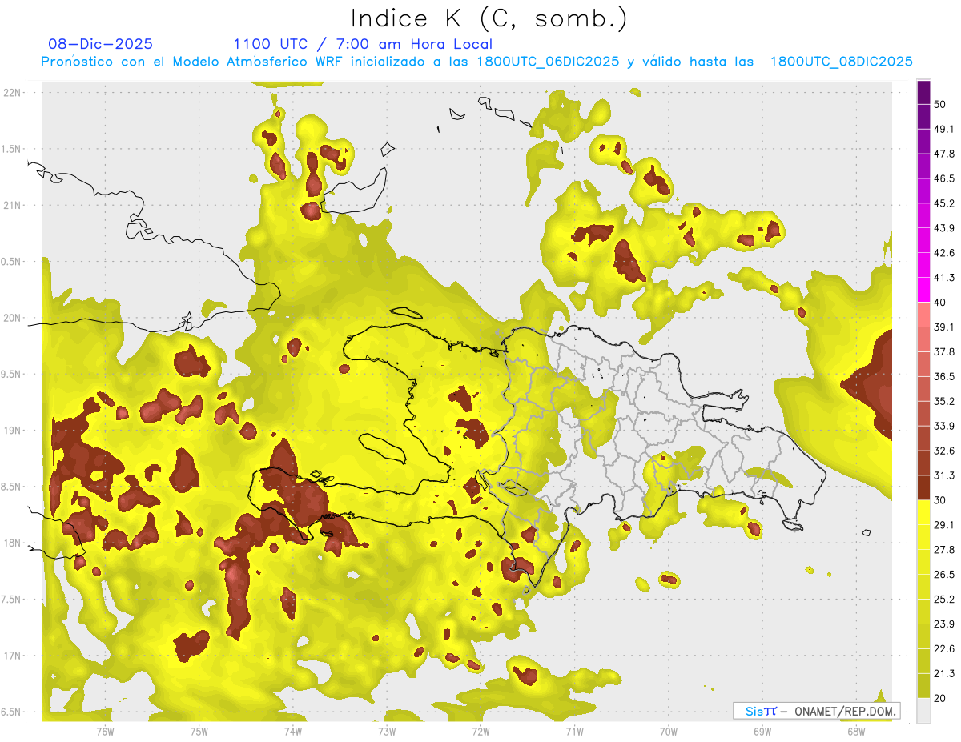Click the colorbar value "49.1"
The height and width of the screenshot is (742, 961).
tap(944, 129)
